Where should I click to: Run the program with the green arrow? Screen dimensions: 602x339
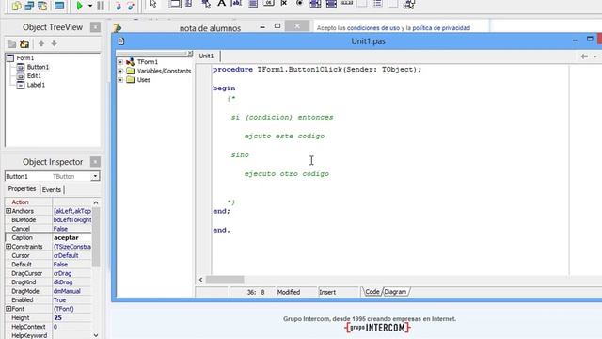tap(79, 6)
